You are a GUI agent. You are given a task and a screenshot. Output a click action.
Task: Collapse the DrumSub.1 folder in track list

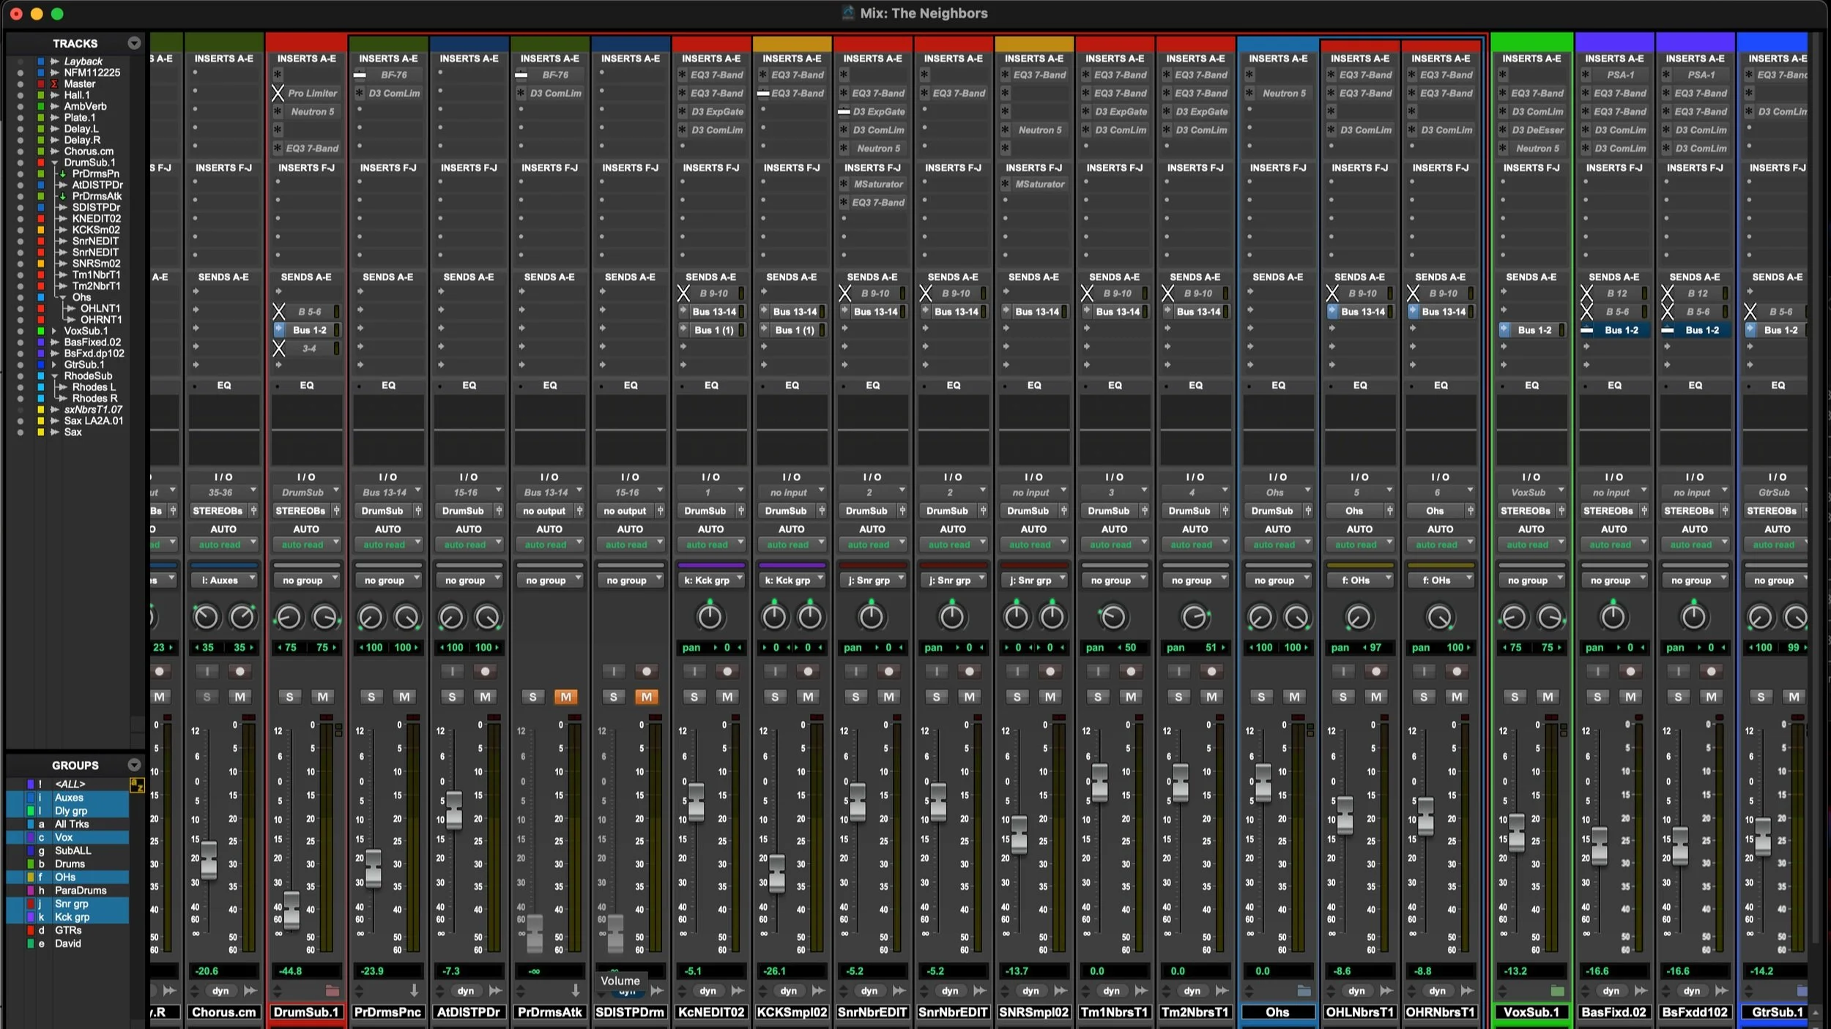(54, 162)
